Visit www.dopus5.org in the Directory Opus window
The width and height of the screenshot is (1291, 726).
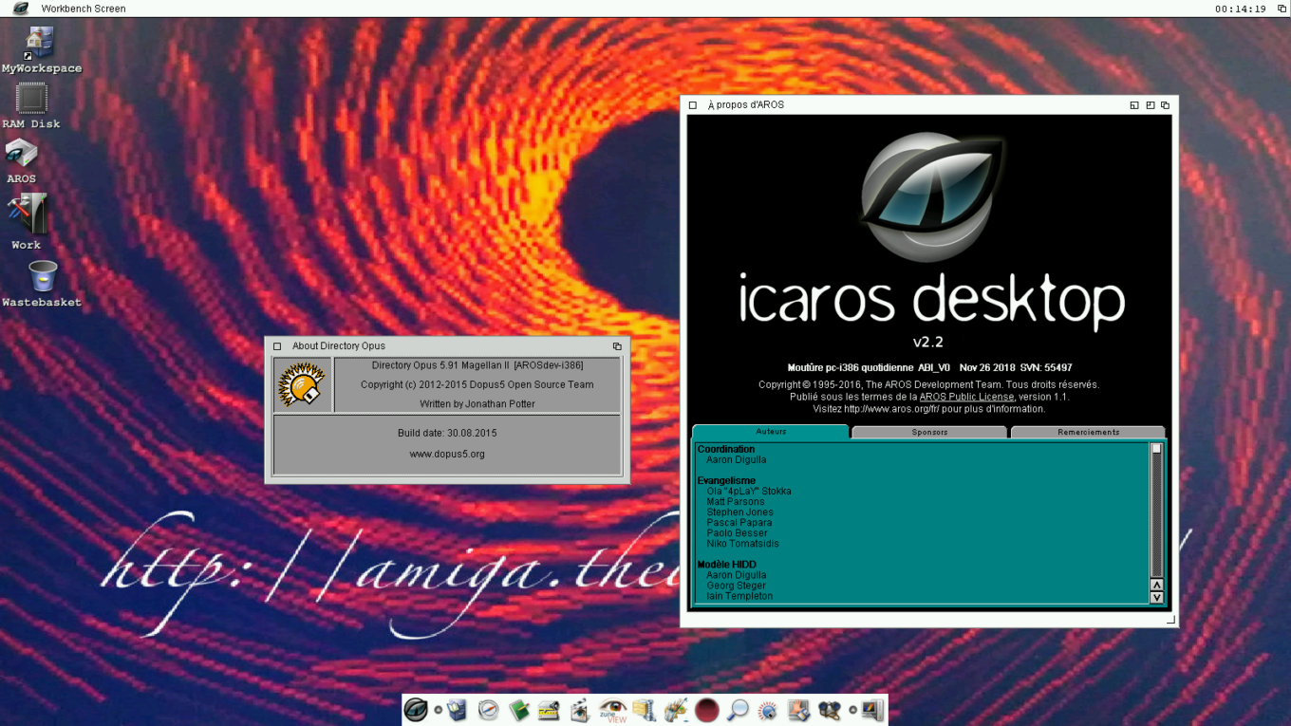(446, 454)
